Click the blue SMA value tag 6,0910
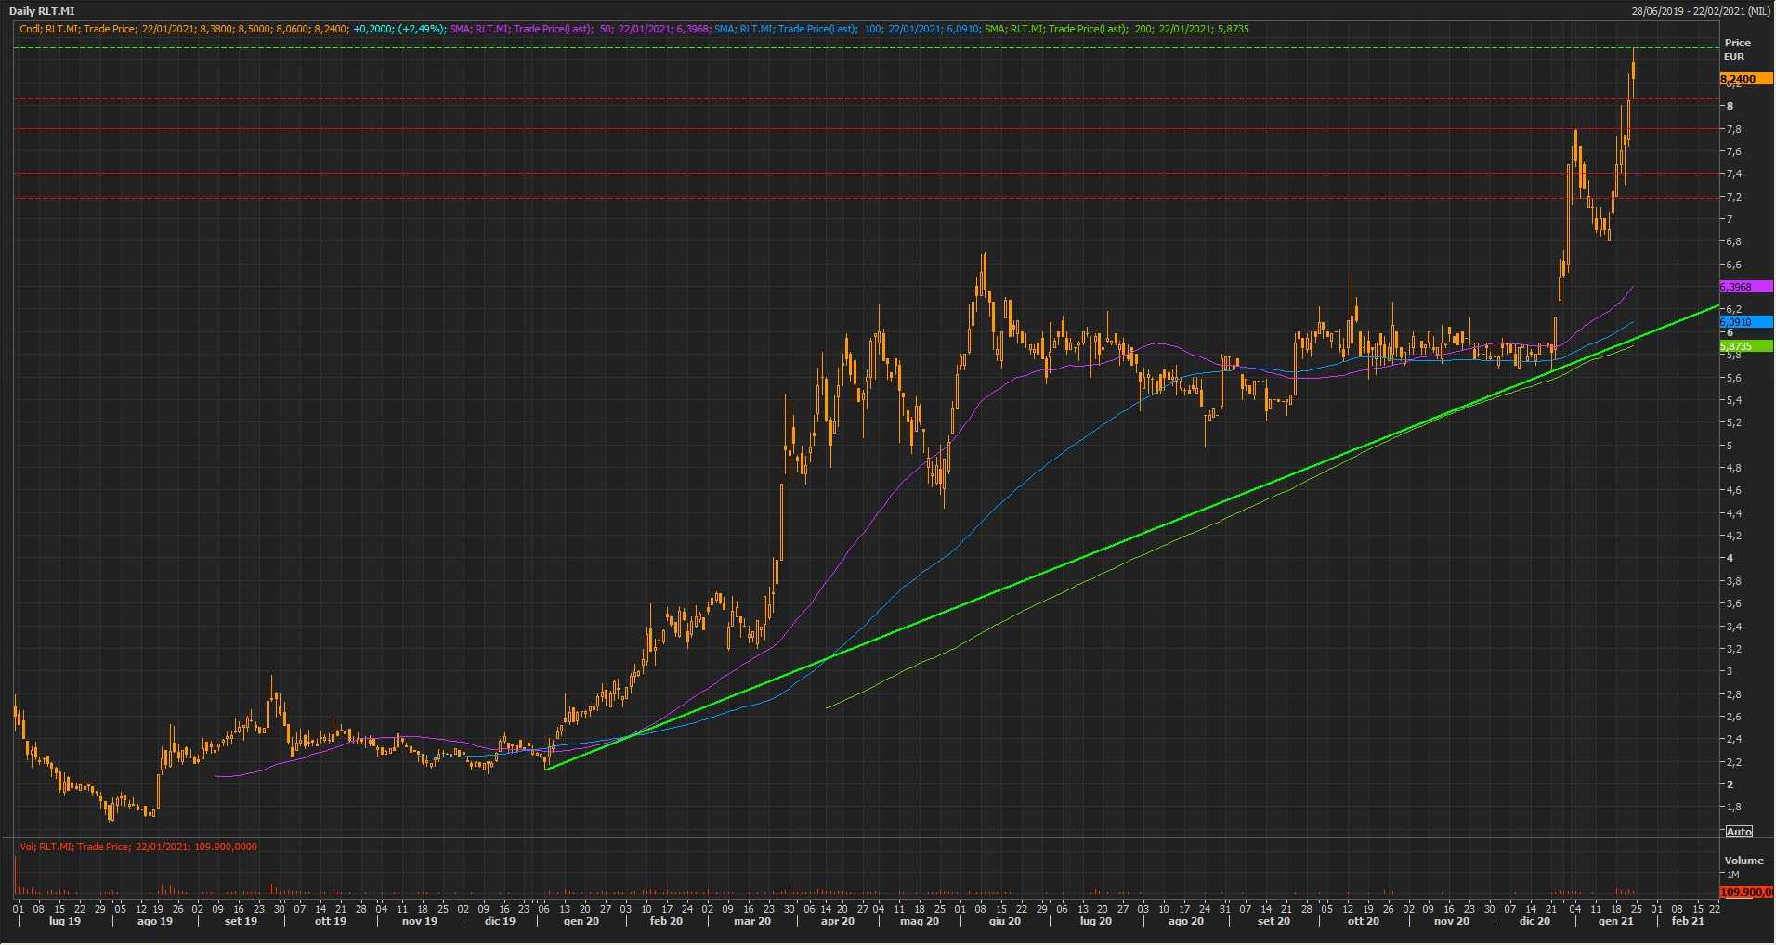1776x945 pixels. pyautogui.click(x=1746, y=322)
